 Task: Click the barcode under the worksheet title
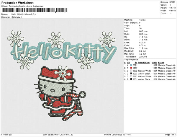tap(35, 10)
